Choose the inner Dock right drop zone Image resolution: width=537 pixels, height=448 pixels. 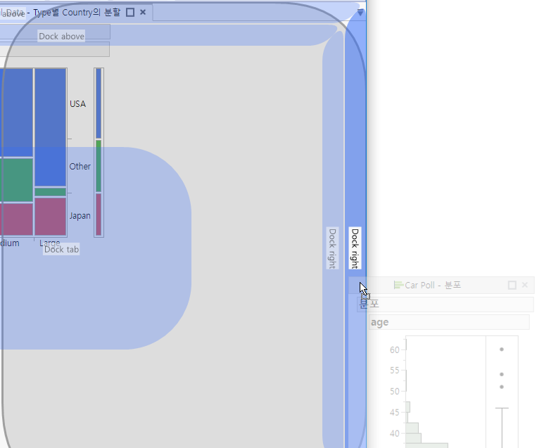[x=332, y=248]
